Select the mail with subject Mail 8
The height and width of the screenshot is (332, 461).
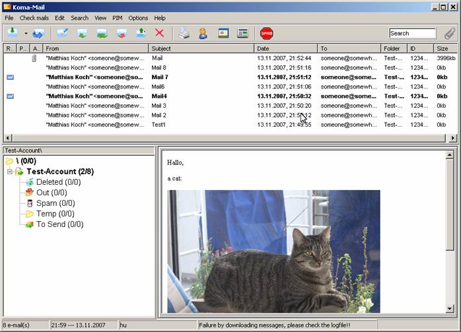230,67
